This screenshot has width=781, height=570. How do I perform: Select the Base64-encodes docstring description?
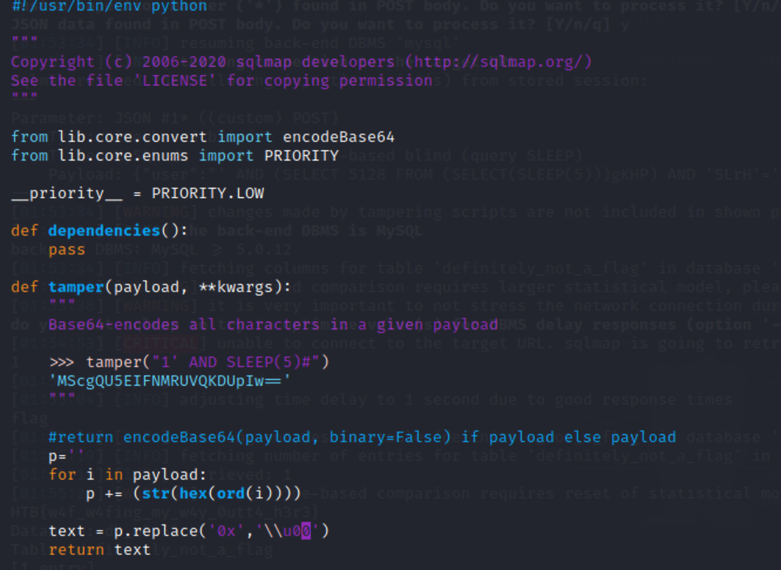click(x=273, y=324)
